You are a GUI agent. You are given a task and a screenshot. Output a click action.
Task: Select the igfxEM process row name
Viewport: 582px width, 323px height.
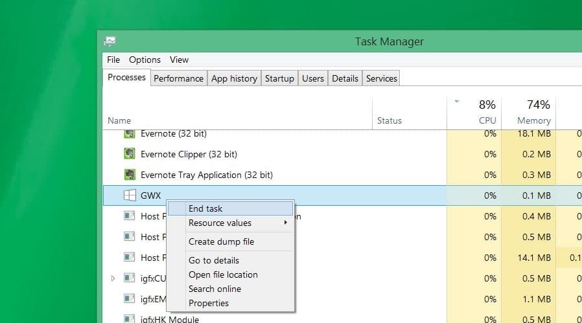pos(154,299)
